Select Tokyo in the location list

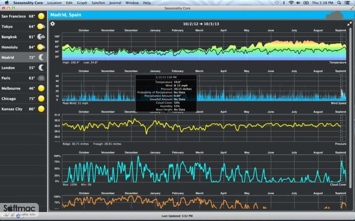coord(23,27)
